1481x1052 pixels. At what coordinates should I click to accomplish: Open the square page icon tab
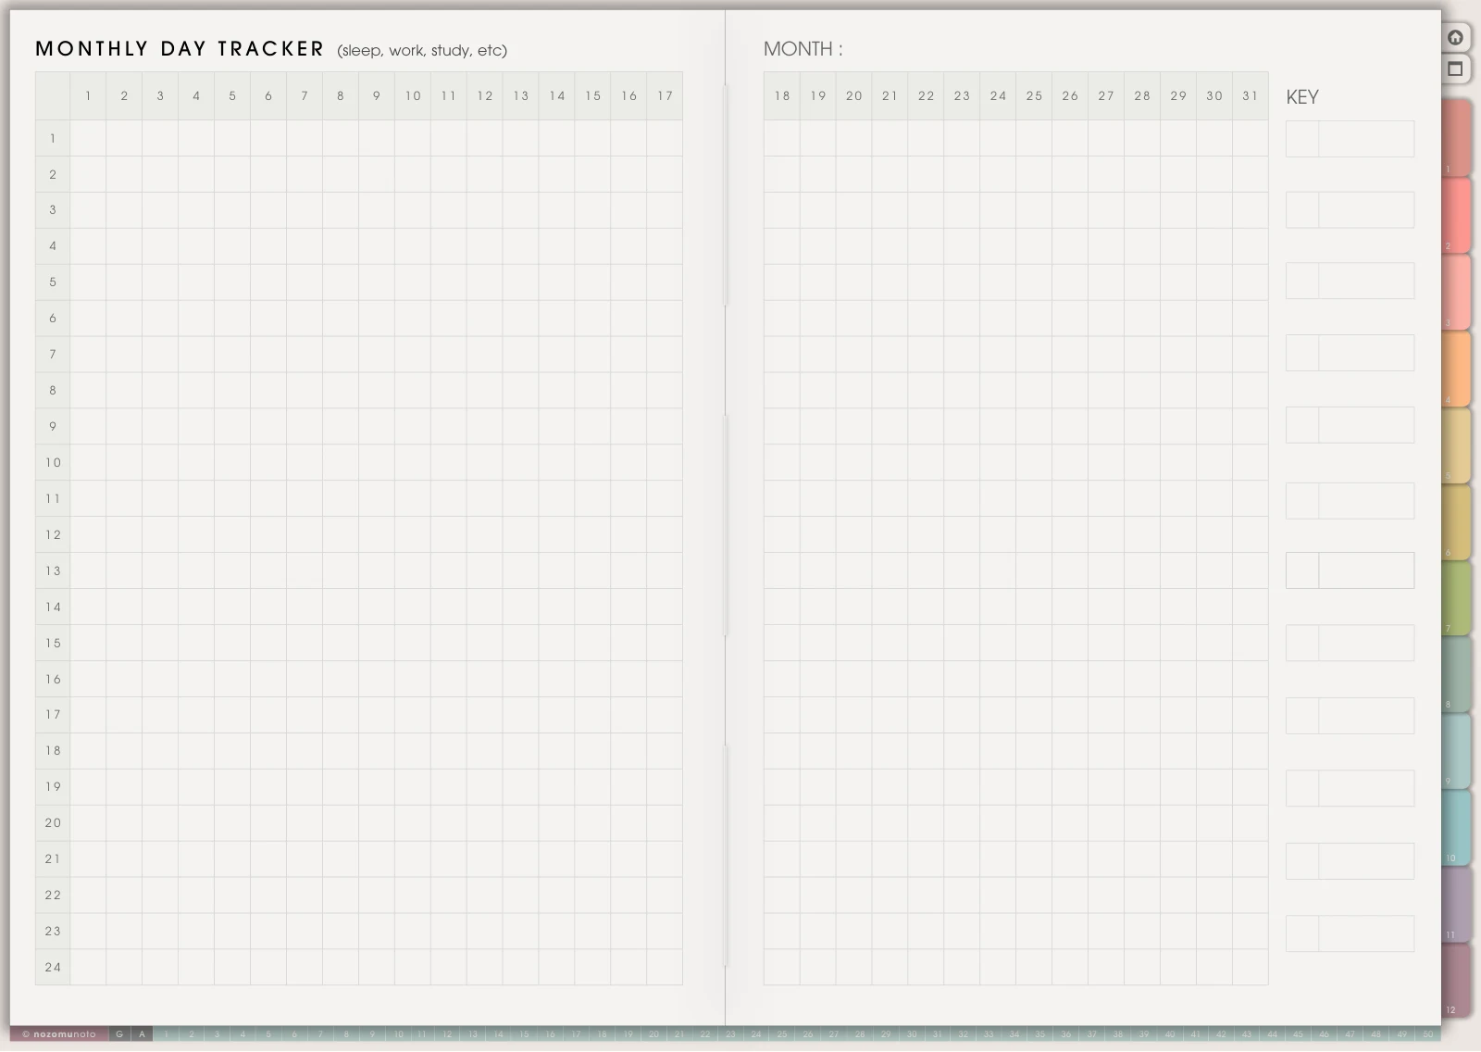(x=1455, y=69)
